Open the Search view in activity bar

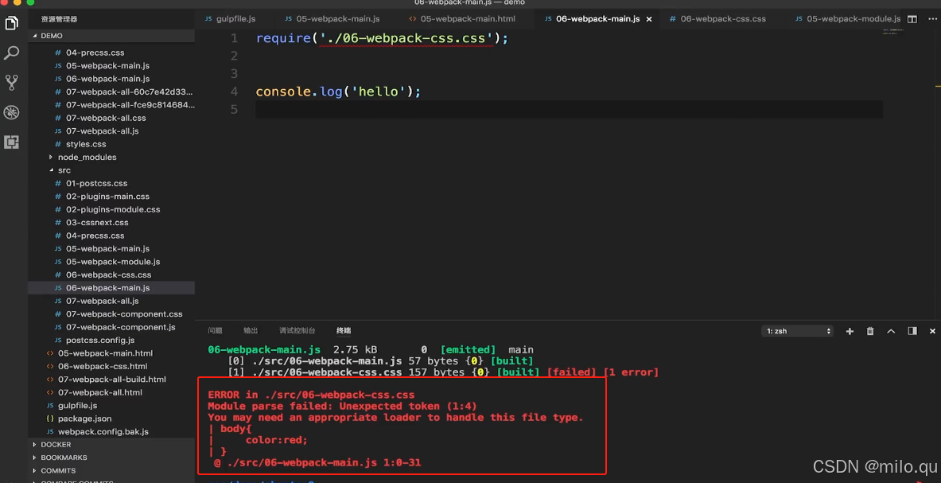click(x=11, y=53)
